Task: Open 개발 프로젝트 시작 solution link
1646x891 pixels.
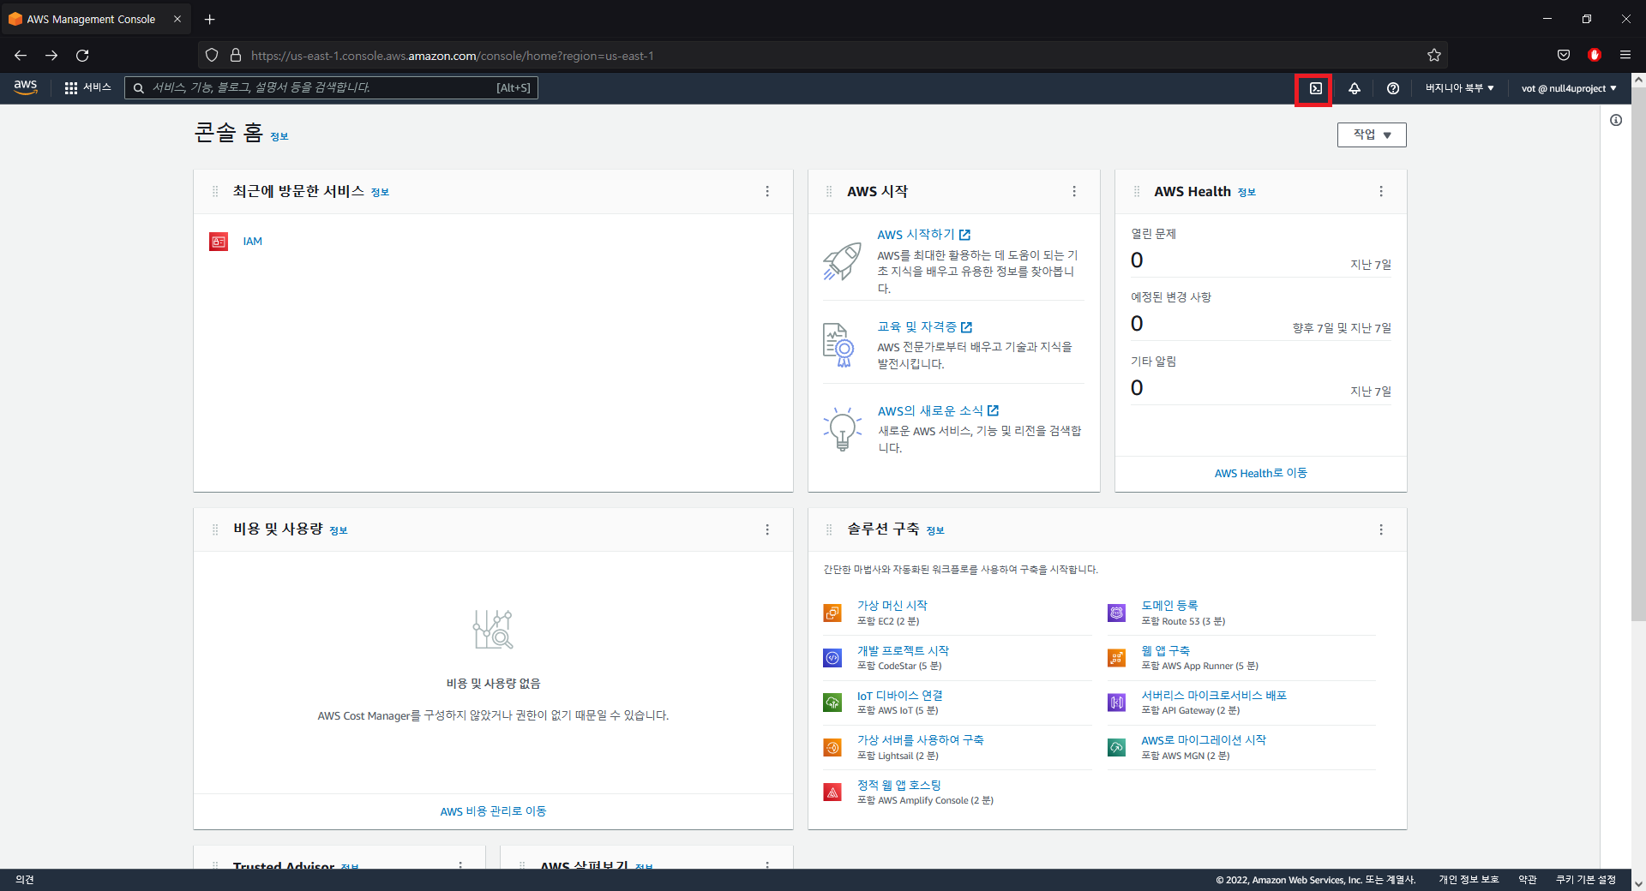Action: (903, 651)
